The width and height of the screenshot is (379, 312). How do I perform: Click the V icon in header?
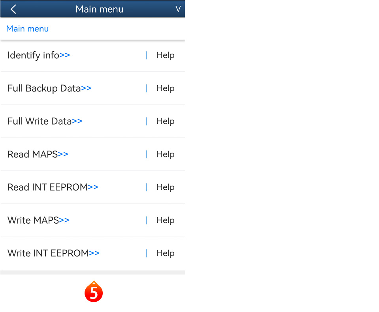(178, 9)
